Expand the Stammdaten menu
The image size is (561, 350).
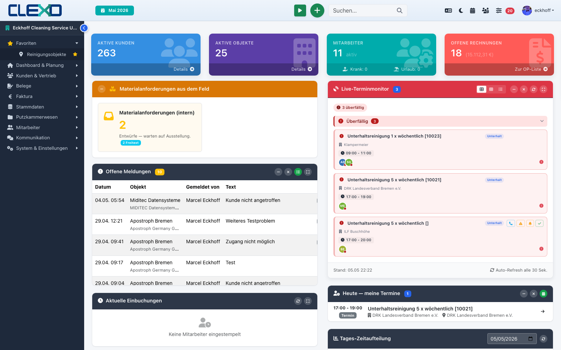point(42,107)
